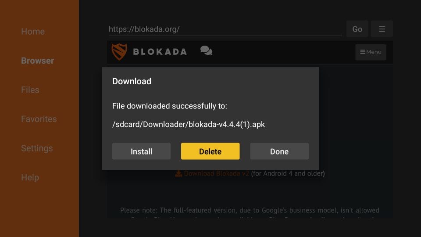This screenshot has height=237, width=421.
Task: Open Settings in the sidebar
Action: point(37,148)
